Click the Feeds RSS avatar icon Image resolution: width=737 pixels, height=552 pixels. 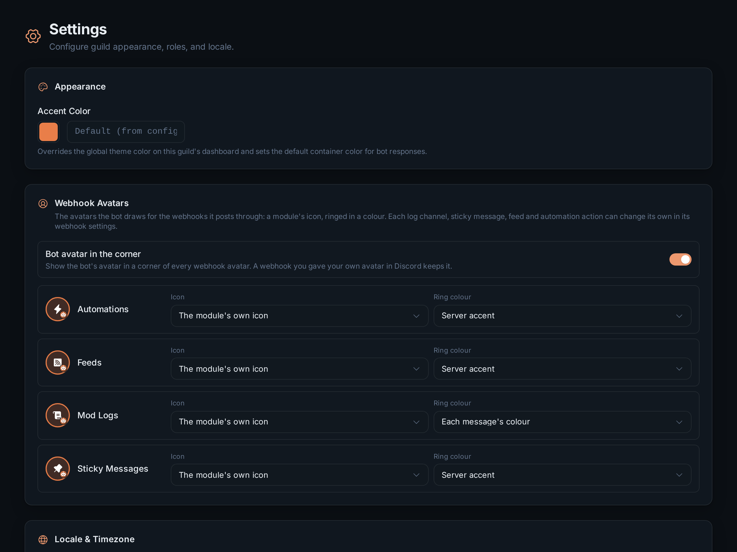(x=58, y=362)
